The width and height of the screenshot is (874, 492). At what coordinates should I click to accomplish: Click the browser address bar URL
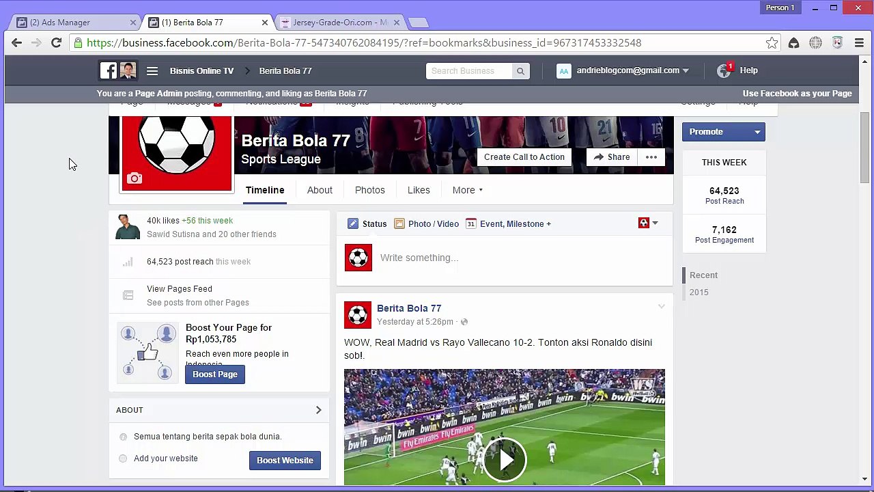click(364, 43)
